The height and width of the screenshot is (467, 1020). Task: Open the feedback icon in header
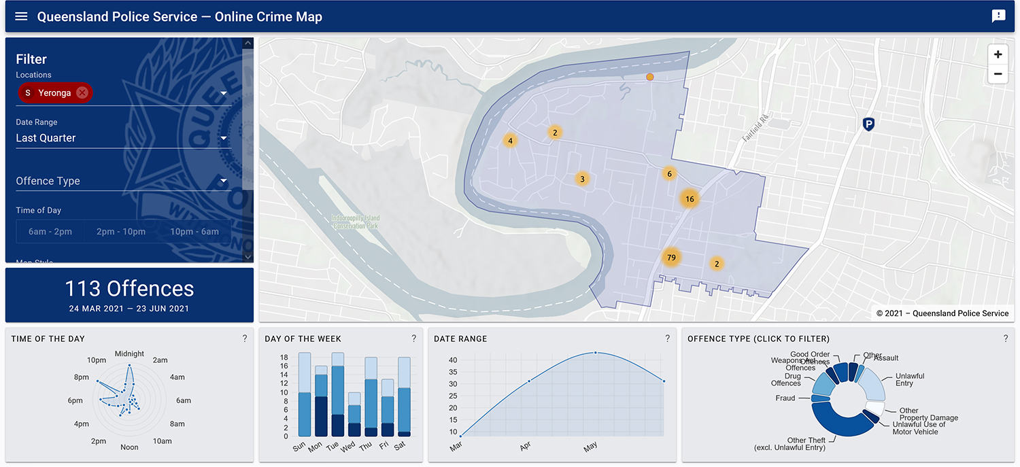pyautogui.click(x=998, y=16)
